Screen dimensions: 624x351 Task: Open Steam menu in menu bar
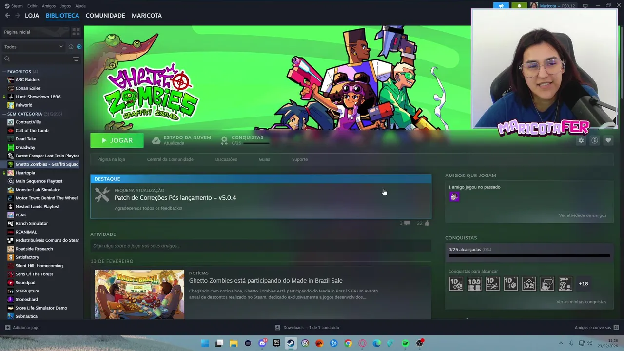[x=14, y=6]
